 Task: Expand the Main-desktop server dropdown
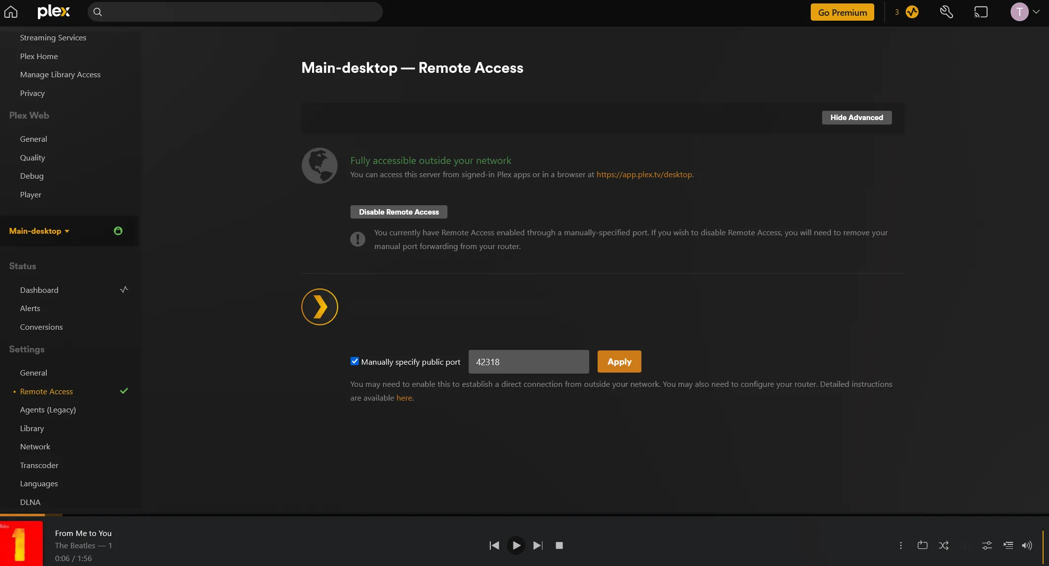(x=39, y=231)
